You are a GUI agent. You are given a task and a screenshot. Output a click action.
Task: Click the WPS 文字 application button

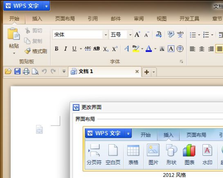[26, 6]
